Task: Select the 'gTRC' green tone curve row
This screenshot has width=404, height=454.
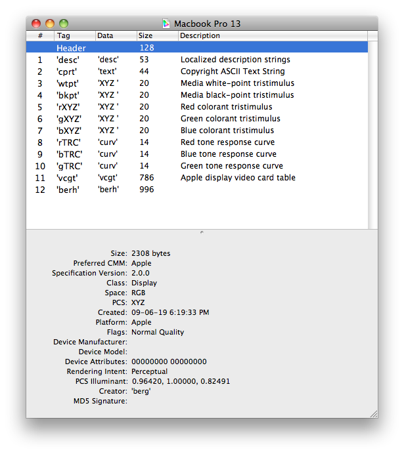Action: coord(197,166)
